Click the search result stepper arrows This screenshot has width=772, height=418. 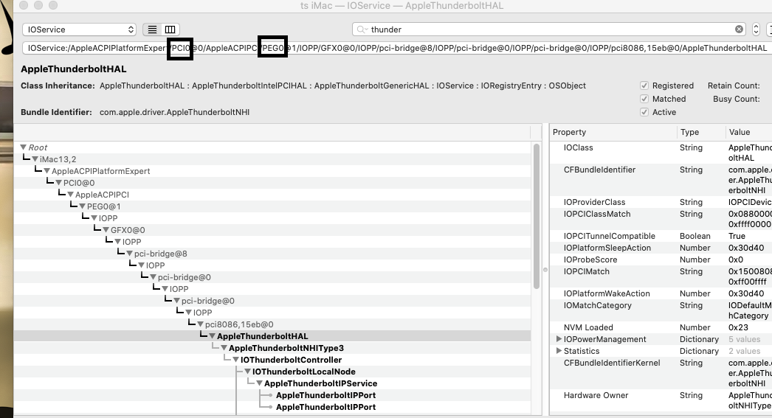pos(756,29)
